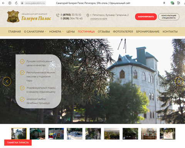Click text 'Индивидуальный подход к каждому отдыхающему'
The height and width of the screenshot is (148, 185).
click(41, 90)
